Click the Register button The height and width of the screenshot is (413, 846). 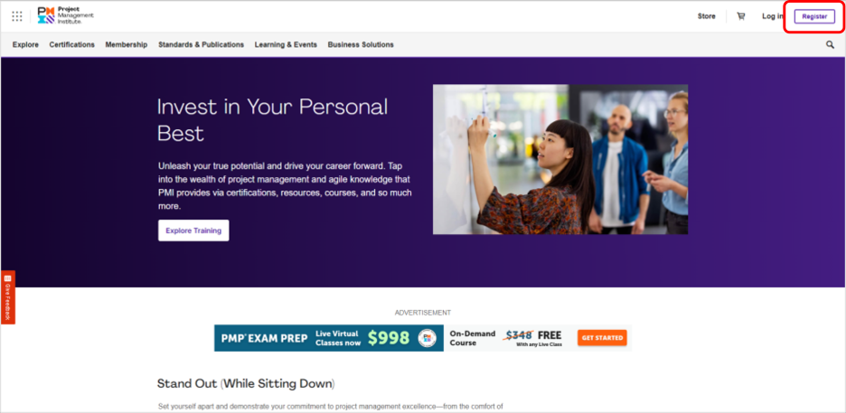coord(814,16)
